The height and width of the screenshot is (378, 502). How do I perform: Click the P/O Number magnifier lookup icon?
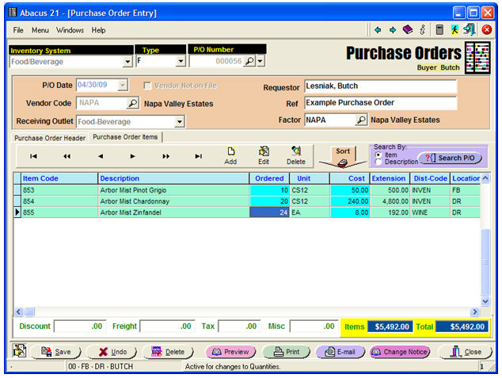[x=249, y=61]
